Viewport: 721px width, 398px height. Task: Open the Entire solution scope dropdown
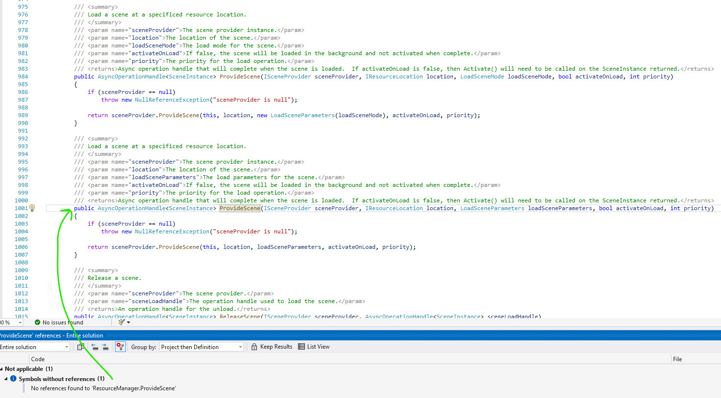point(66,346)
